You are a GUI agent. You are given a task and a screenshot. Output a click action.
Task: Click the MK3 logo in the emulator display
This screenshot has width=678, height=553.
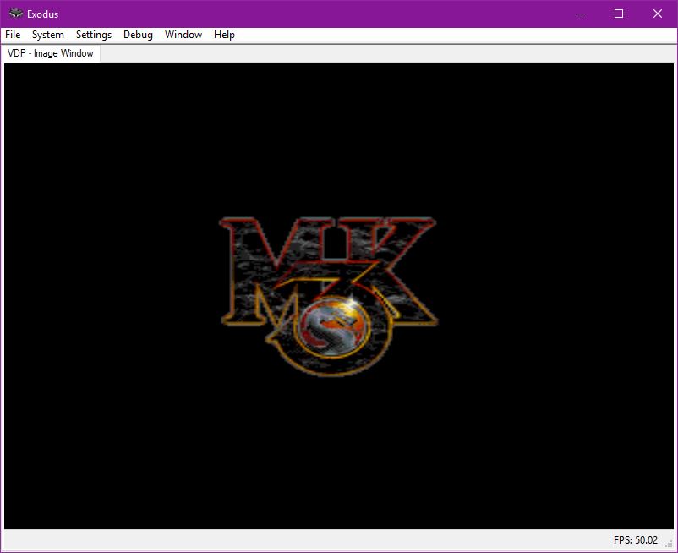(x=328, y=296)
